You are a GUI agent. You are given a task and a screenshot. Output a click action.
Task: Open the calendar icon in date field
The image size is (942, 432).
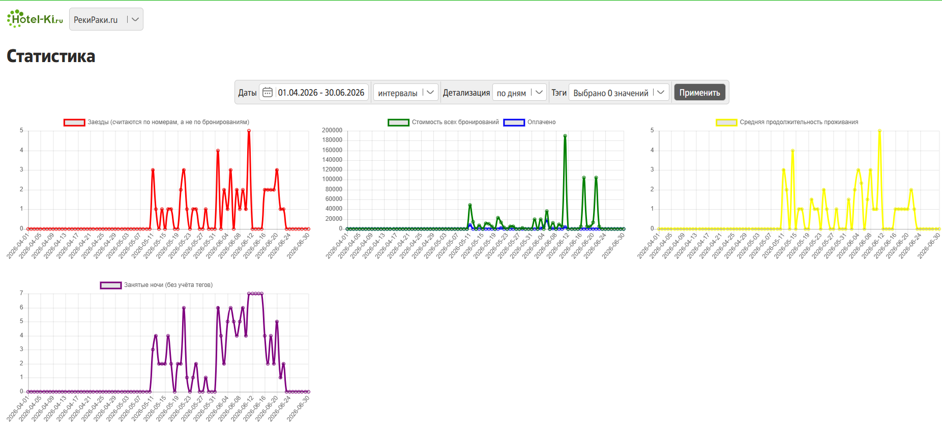pos(268,92)
